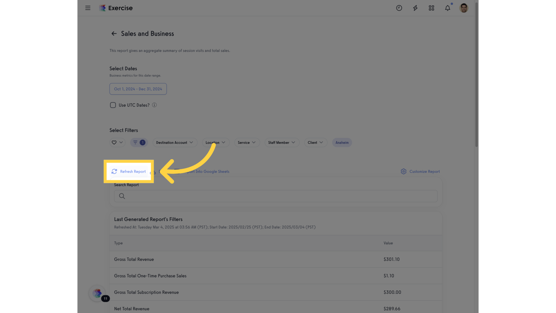This screenshot has width=556, height=313.
Task: Expand the heart favorites dropdown
Action: pos(117,143)
